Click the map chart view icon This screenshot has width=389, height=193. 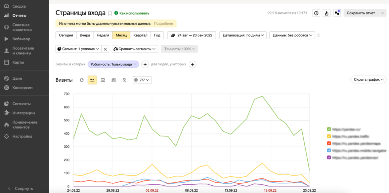(124, 80)
